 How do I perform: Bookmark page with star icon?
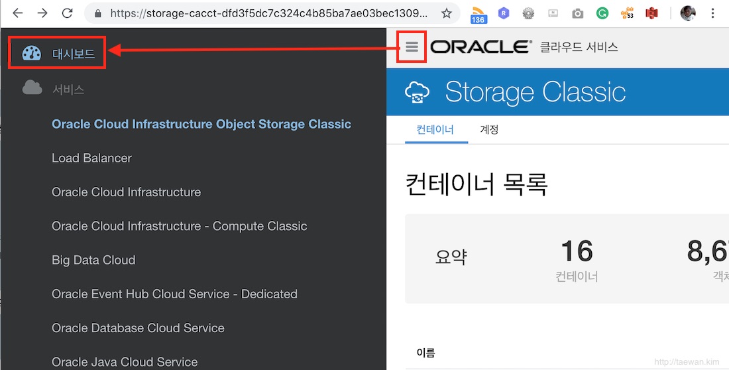coord(446,13)
